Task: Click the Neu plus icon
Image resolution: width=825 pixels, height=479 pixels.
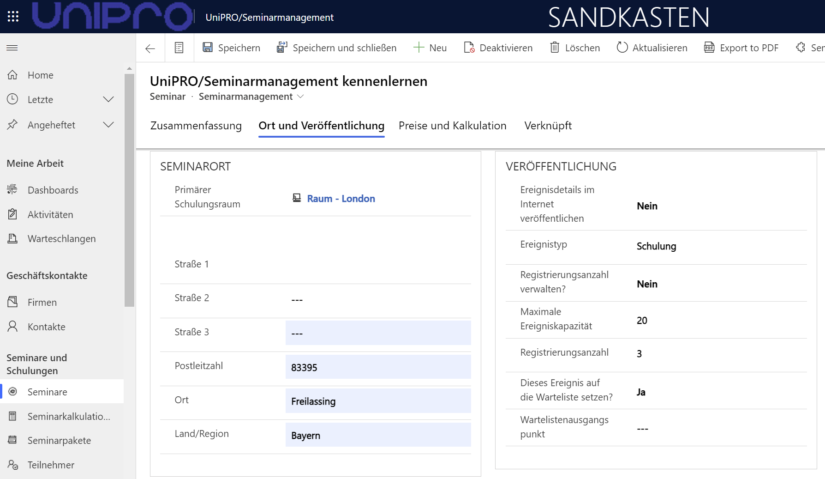Action: (418, 47)
